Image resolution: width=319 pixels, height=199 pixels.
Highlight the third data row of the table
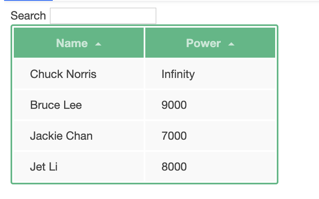tap(144, 136)
